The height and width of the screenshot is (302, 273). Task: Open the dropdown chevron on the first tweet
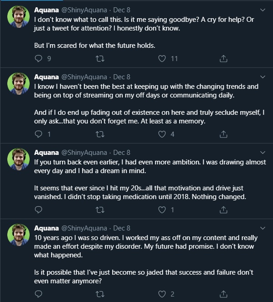point(263,10)
